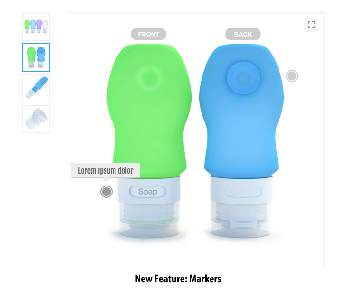The width and height of the screenshot is (346, 288).
Task: Click the blue bottle's blank label window
Action: pyautogui.click(x=243, y=192)
